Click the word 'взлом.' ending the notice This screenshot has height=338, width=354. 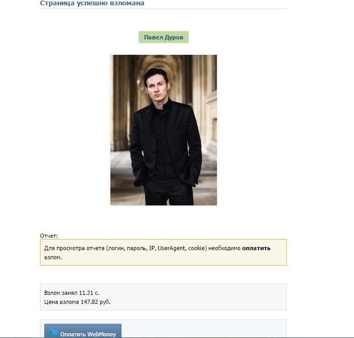(x=53, y=257)
